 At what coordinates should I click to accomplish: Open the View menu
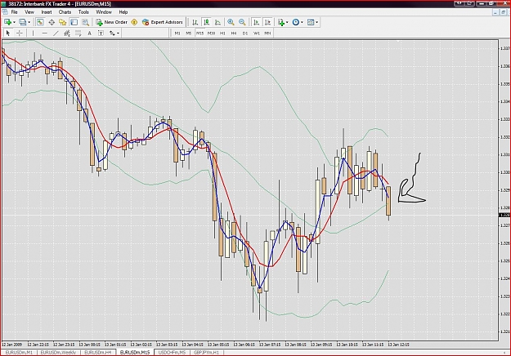(x=29, y=12)
